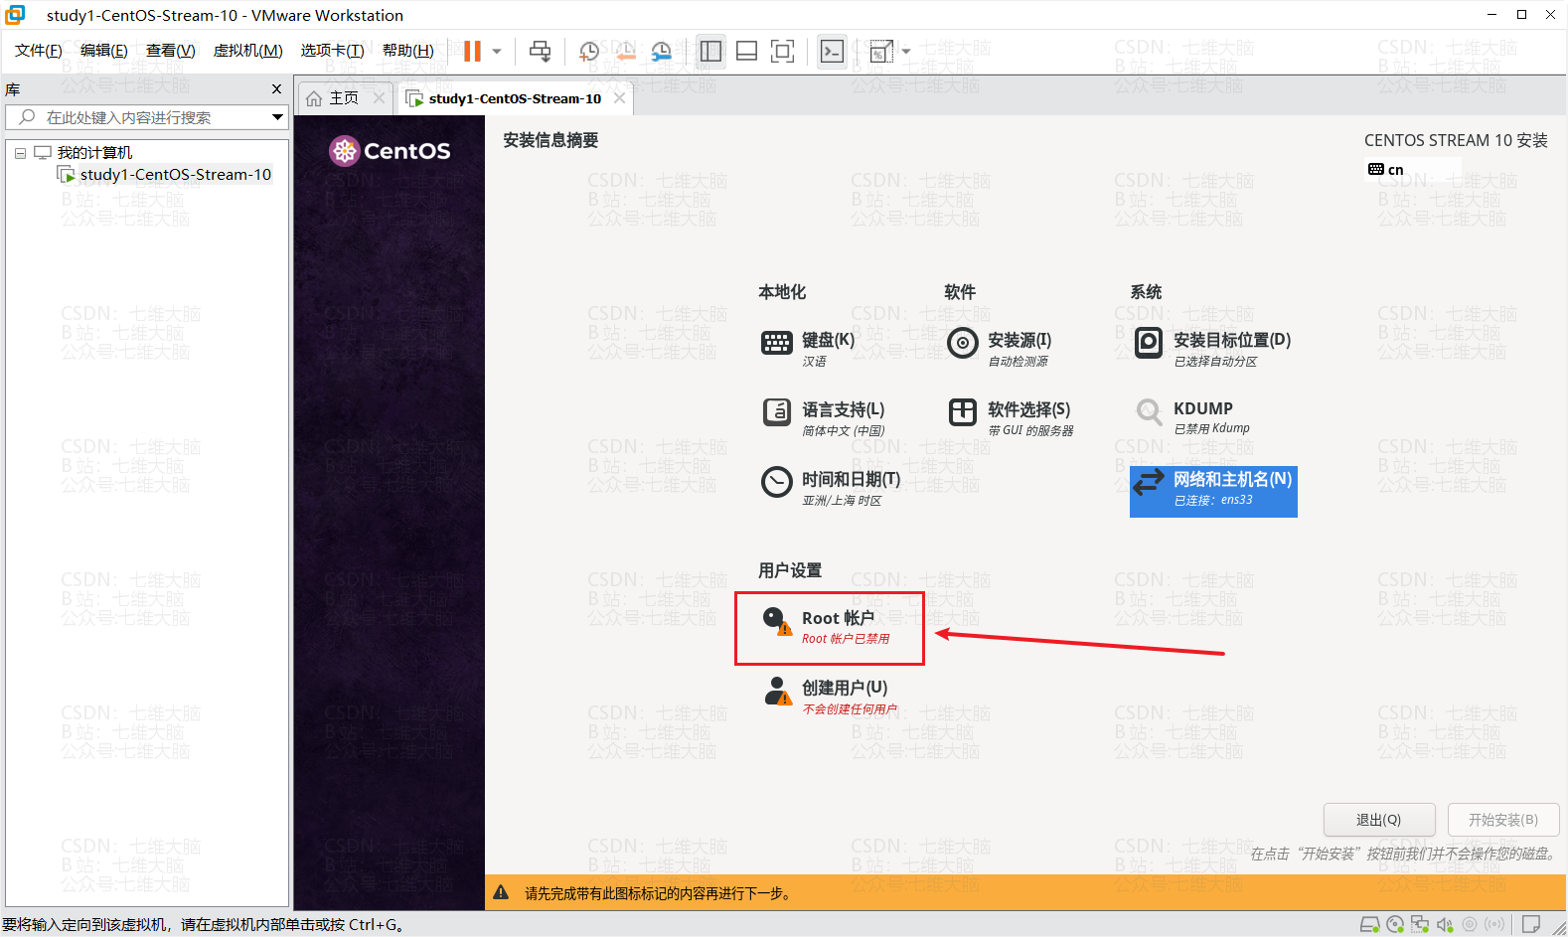Click the 开始安装(B) begin installation button
The image size is (1568, 937).
[x=1503, y=820]
